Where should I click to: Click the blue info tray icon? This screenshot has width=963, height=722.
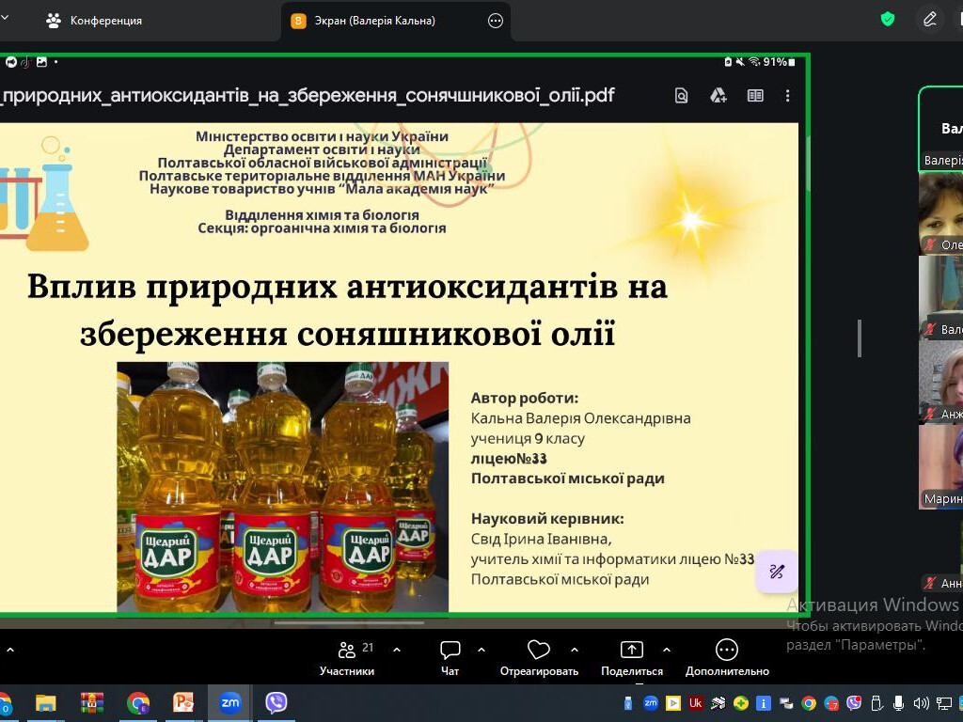(x=764, y=703)
